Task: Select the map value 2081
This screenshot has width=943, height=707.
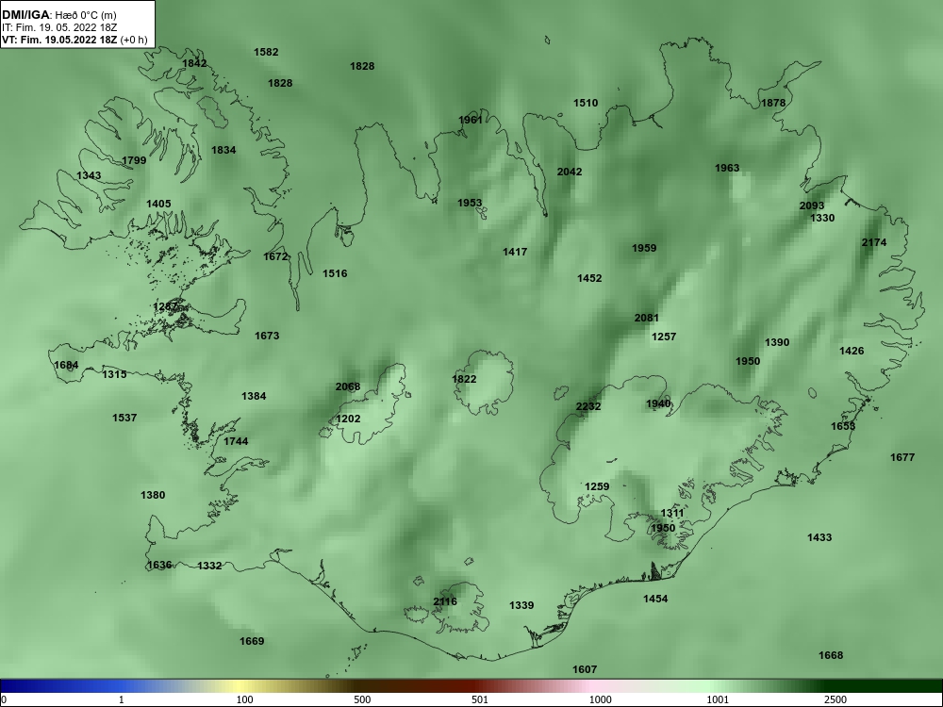Action: click(646, 318)
